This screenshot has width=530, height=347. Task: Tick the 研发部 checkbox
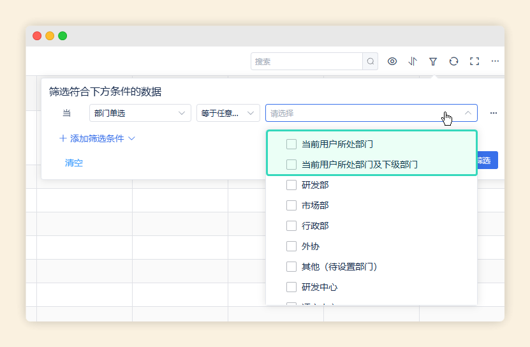pyautogui.click(x=291, y=185)
